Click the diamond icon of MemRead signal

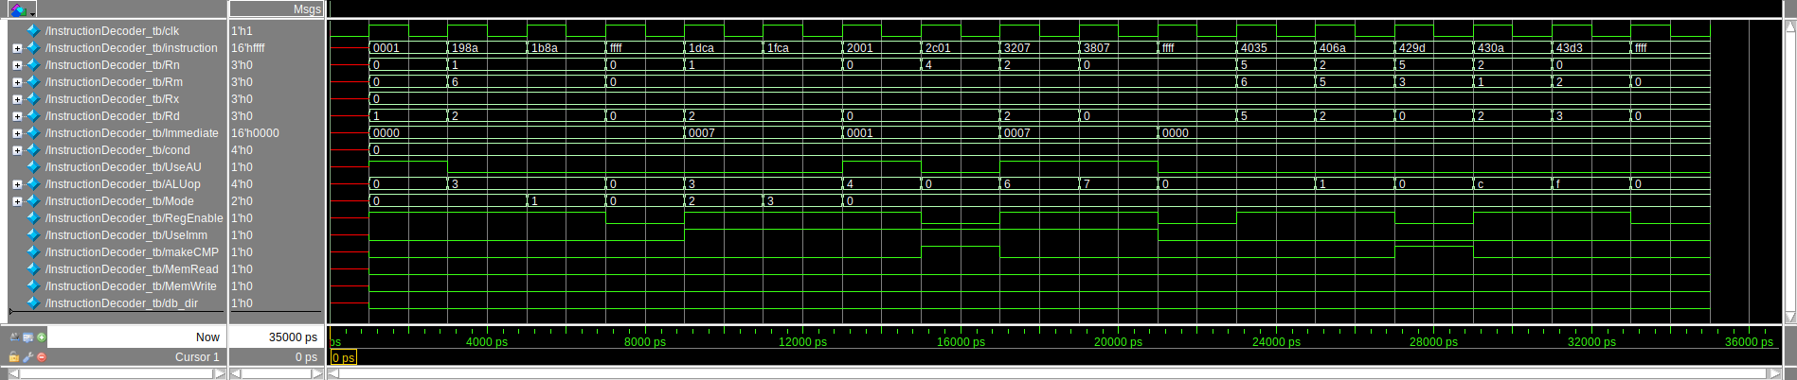click(x=33, y=269)
